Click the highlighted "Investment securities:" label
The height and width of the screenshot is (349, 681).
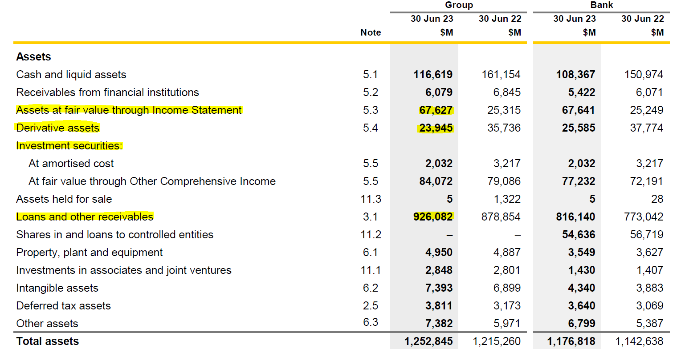(x=69, y=146)
